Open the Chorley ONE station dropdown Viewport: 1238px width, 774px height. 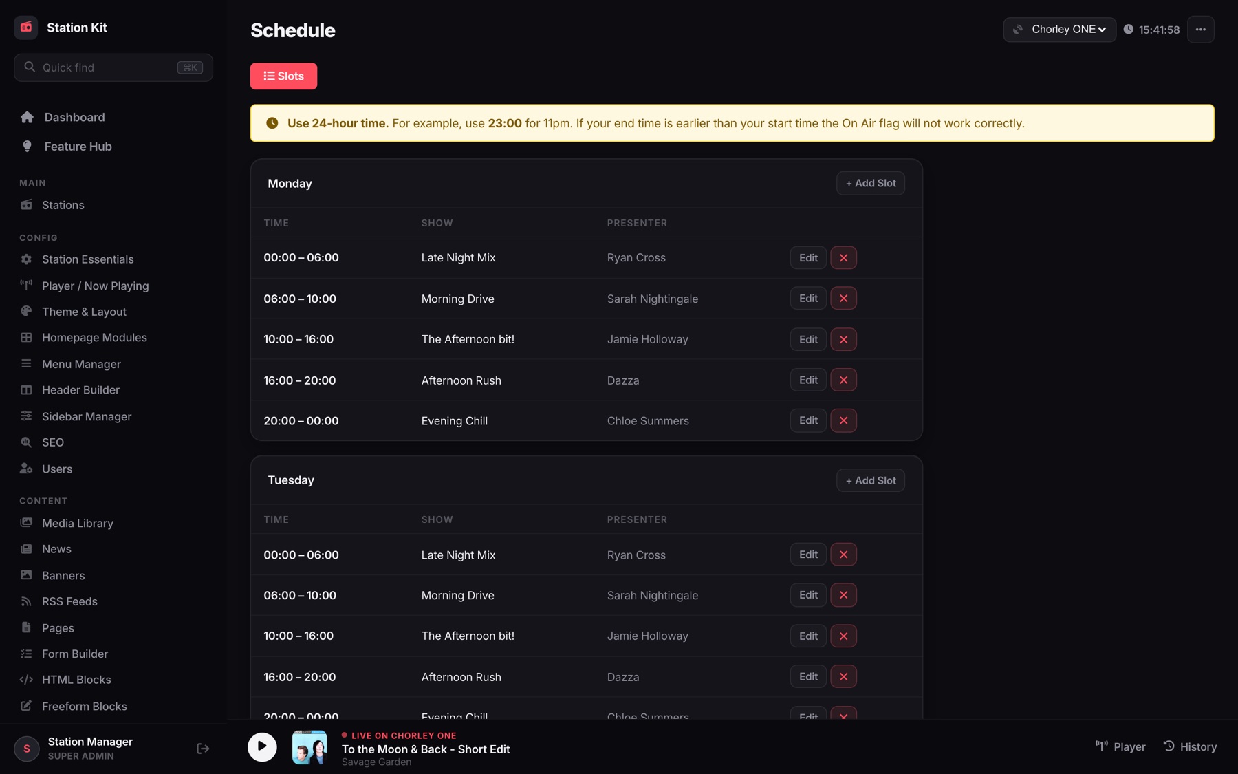[1059, 30]
